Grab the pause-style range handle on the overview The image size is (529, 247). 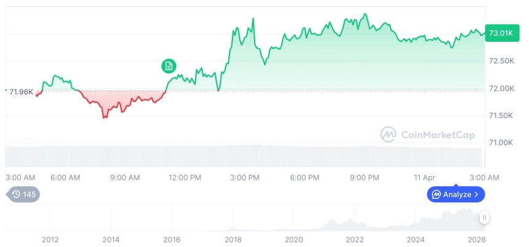click(485, 217)
